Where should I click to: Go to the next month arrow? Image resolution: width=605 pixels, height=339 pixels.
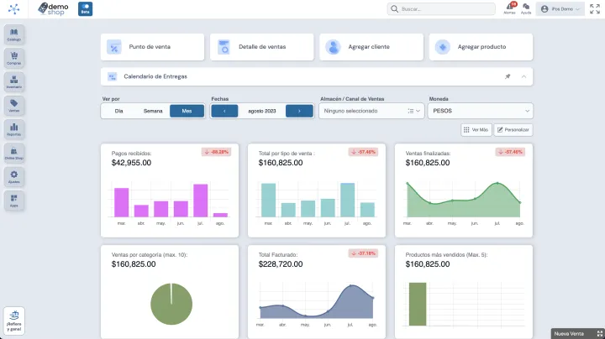pyautogui.click(x=299, y=111)
